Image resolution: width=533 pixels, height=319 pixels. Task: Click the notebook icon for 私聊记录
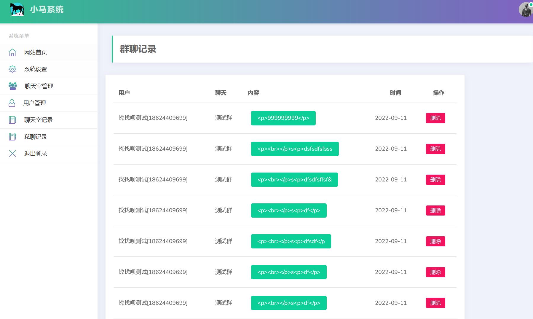click(12, 137)
